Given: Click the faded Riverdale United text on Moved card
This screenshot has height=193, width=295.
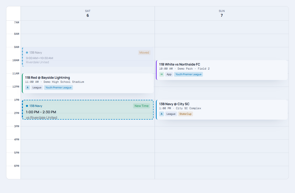Looking at the screenshot, I should pyautogui.click(x=37, y=62).
